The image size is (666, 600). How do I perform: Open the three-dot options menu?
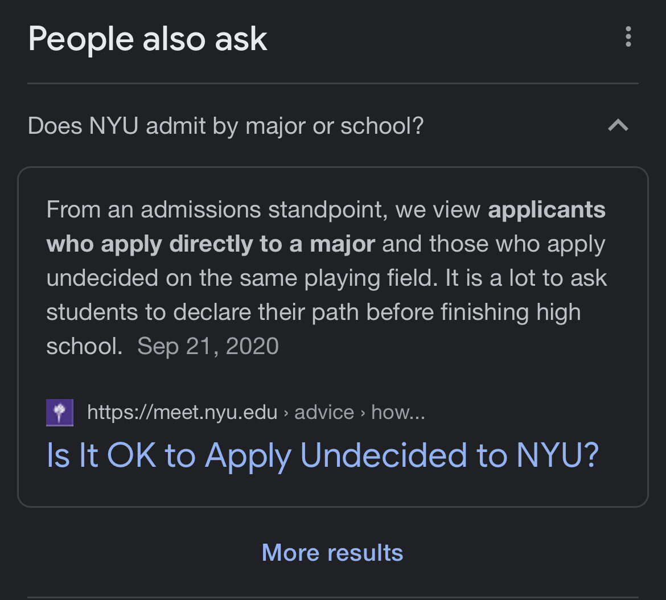[628, 36]
